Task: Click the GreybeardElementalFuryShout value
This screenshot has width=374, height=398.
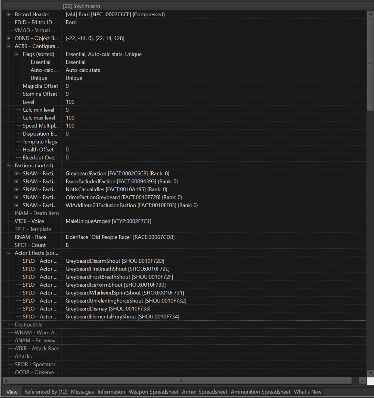Action: pyautogui.click(x=122, y=317)
